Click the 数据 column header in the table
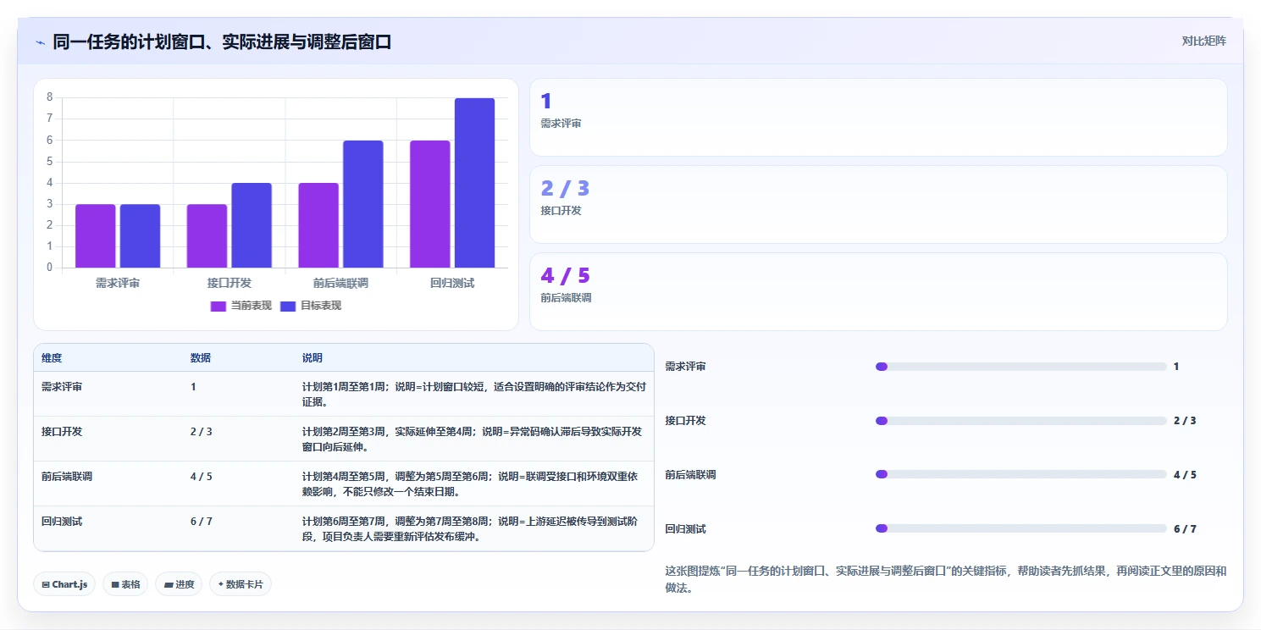The image size is (1261, 630). 201,358
